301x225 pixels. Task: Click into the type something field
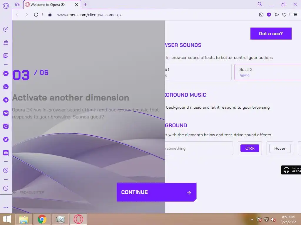pos(199,148)
